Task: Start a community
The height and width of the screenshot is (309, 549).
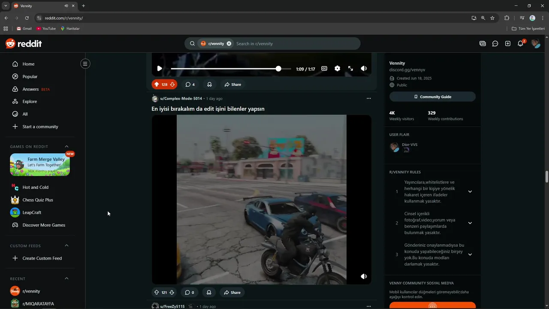Action: click(40, 127)
